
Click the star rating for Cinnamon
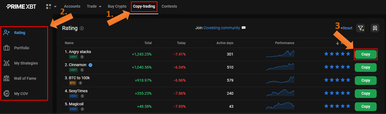337,67
